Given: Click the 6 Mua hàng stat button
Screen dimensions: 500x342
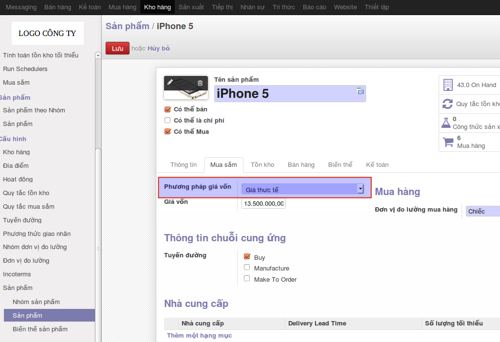Looking at the screenshot, I should pos(469,142).
